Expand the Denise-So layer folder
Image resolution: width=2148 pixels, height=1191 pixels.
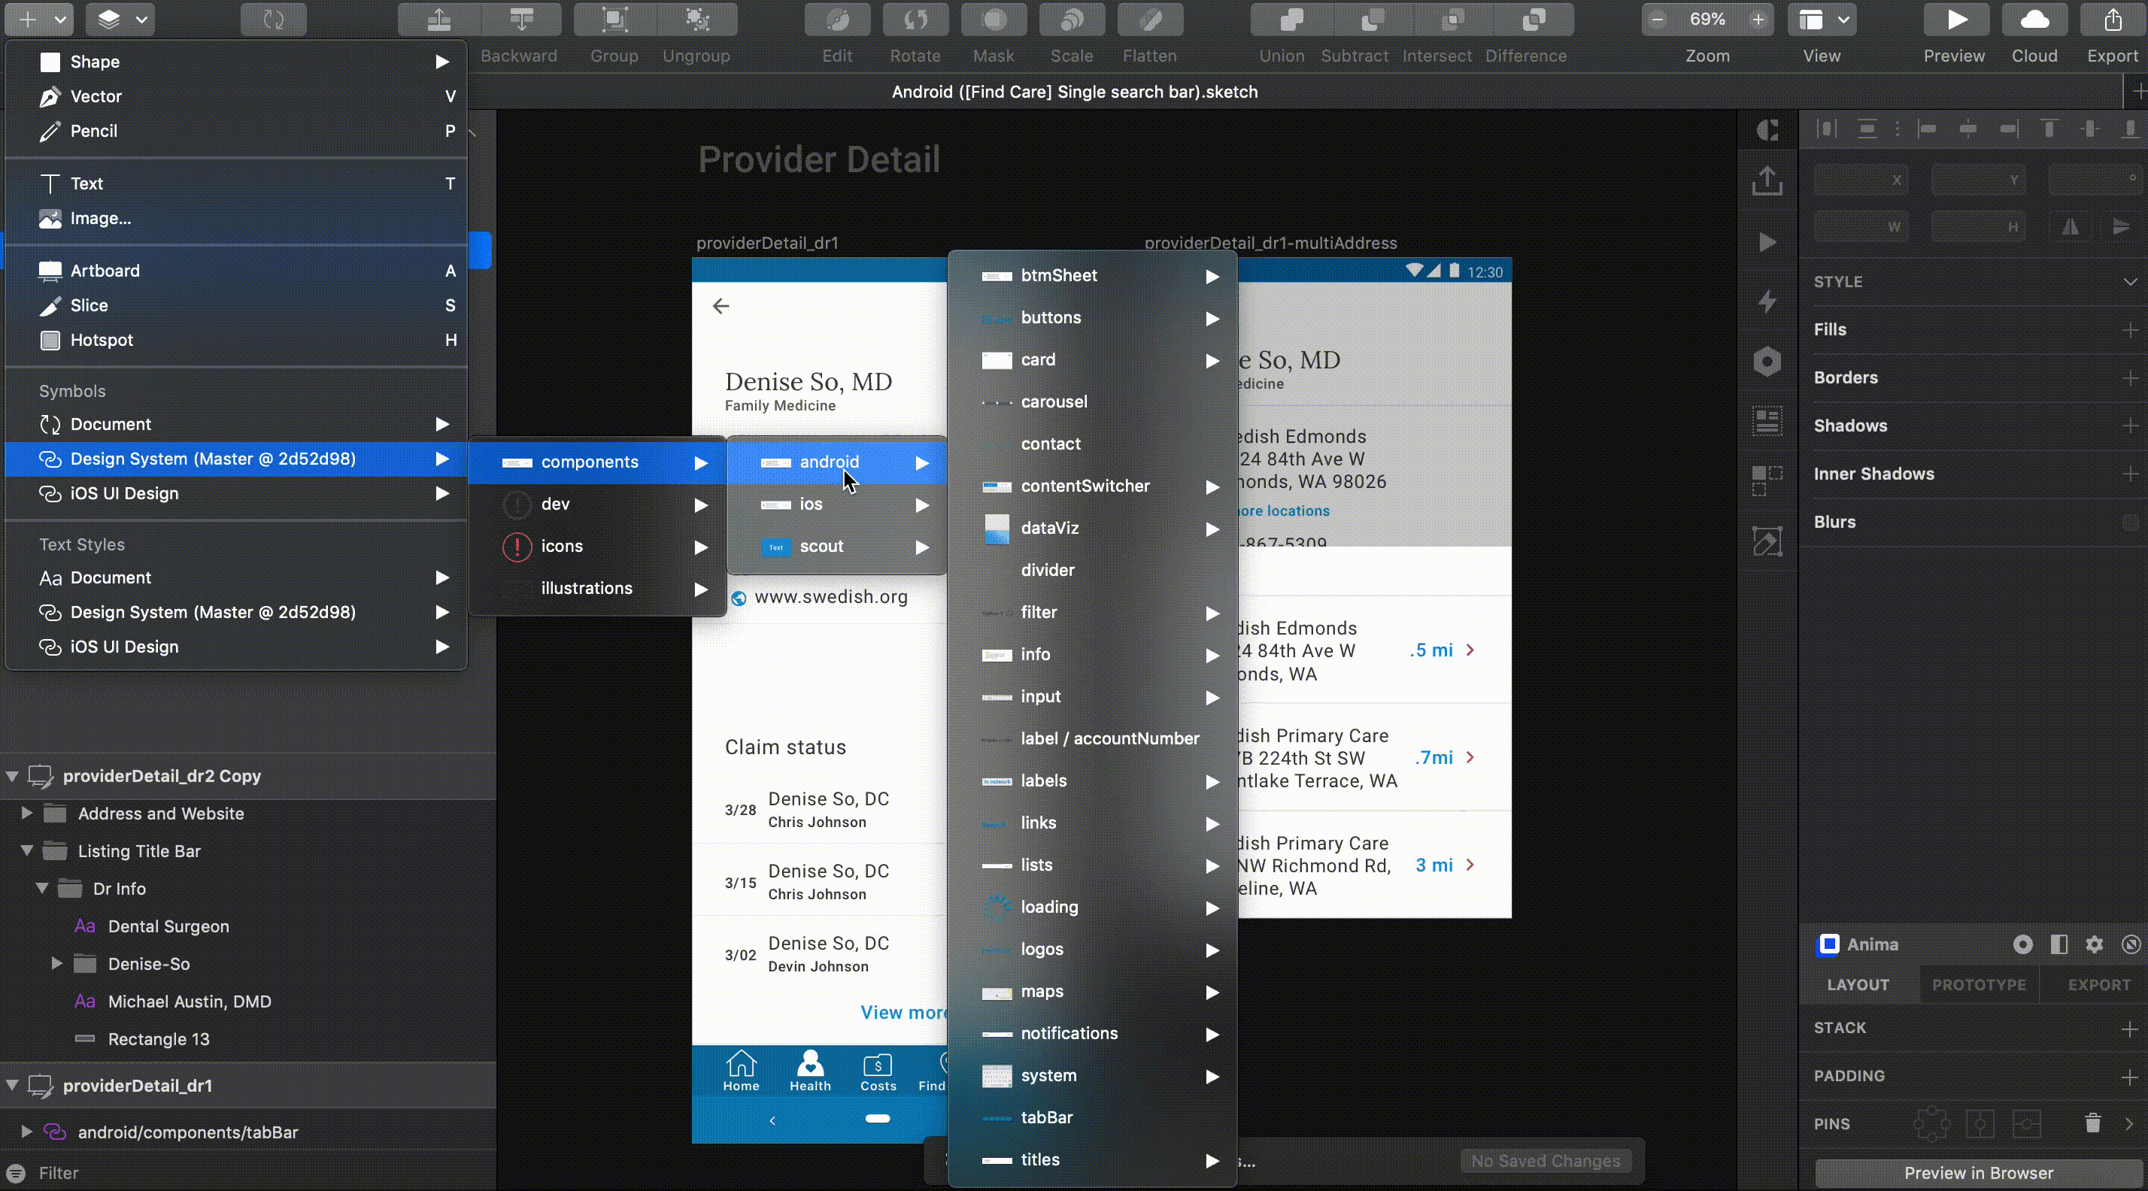pos(56,963)
